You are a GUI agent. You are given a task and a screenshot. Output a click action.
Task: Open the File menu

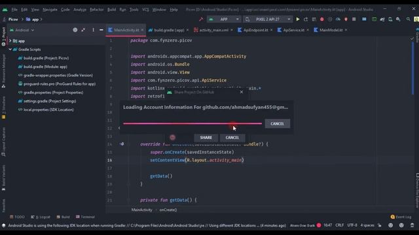[x=14, y=9]
